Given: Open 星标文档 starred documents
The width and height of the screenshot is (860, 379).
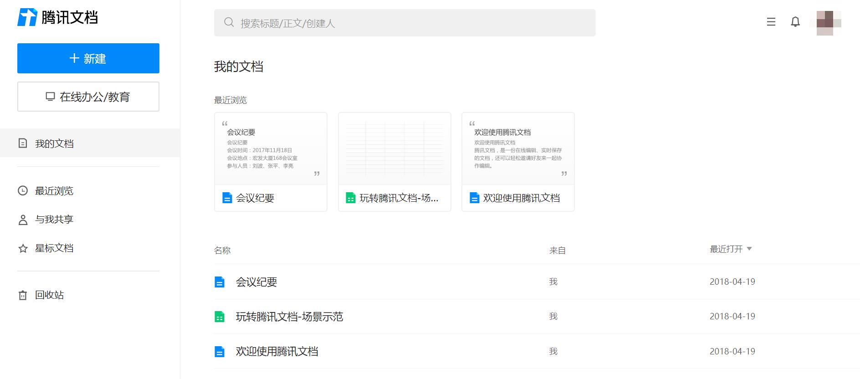Looking at the screenshot, I should [54, 248].
